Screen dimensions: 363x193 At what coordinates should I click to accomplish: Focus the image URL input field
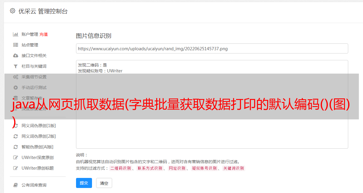212,48
